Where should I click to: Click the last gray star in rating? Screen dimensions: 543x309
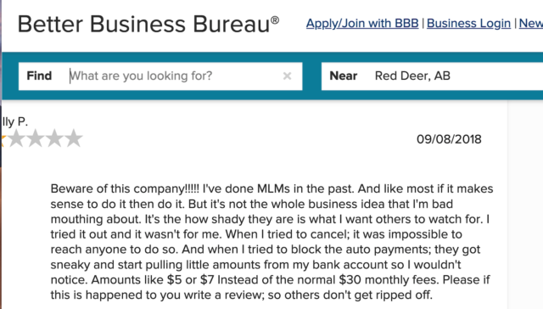74,138
